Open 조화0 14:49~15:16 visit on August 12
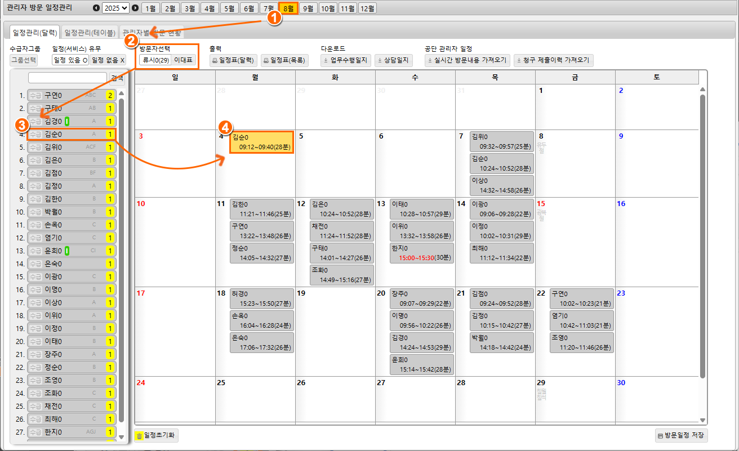This screenshot has width=739, height=451. pos(341,275)
